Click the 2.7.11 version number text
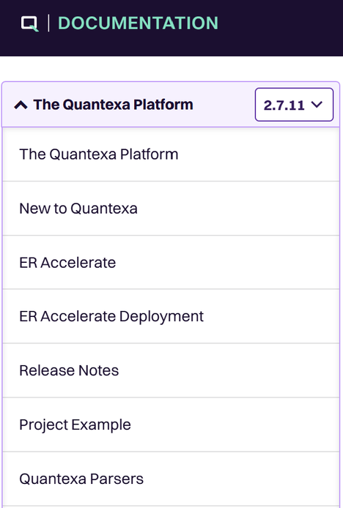 coord(284,105)
